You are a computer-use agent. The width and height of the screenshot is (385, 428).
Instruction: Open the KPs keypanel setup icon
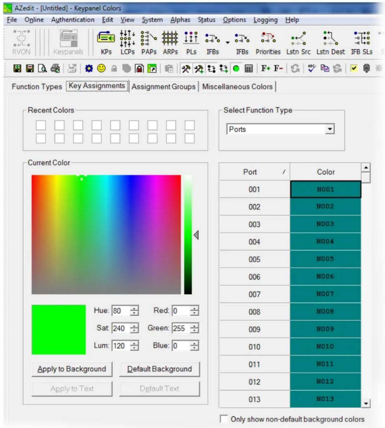[106, 43]
